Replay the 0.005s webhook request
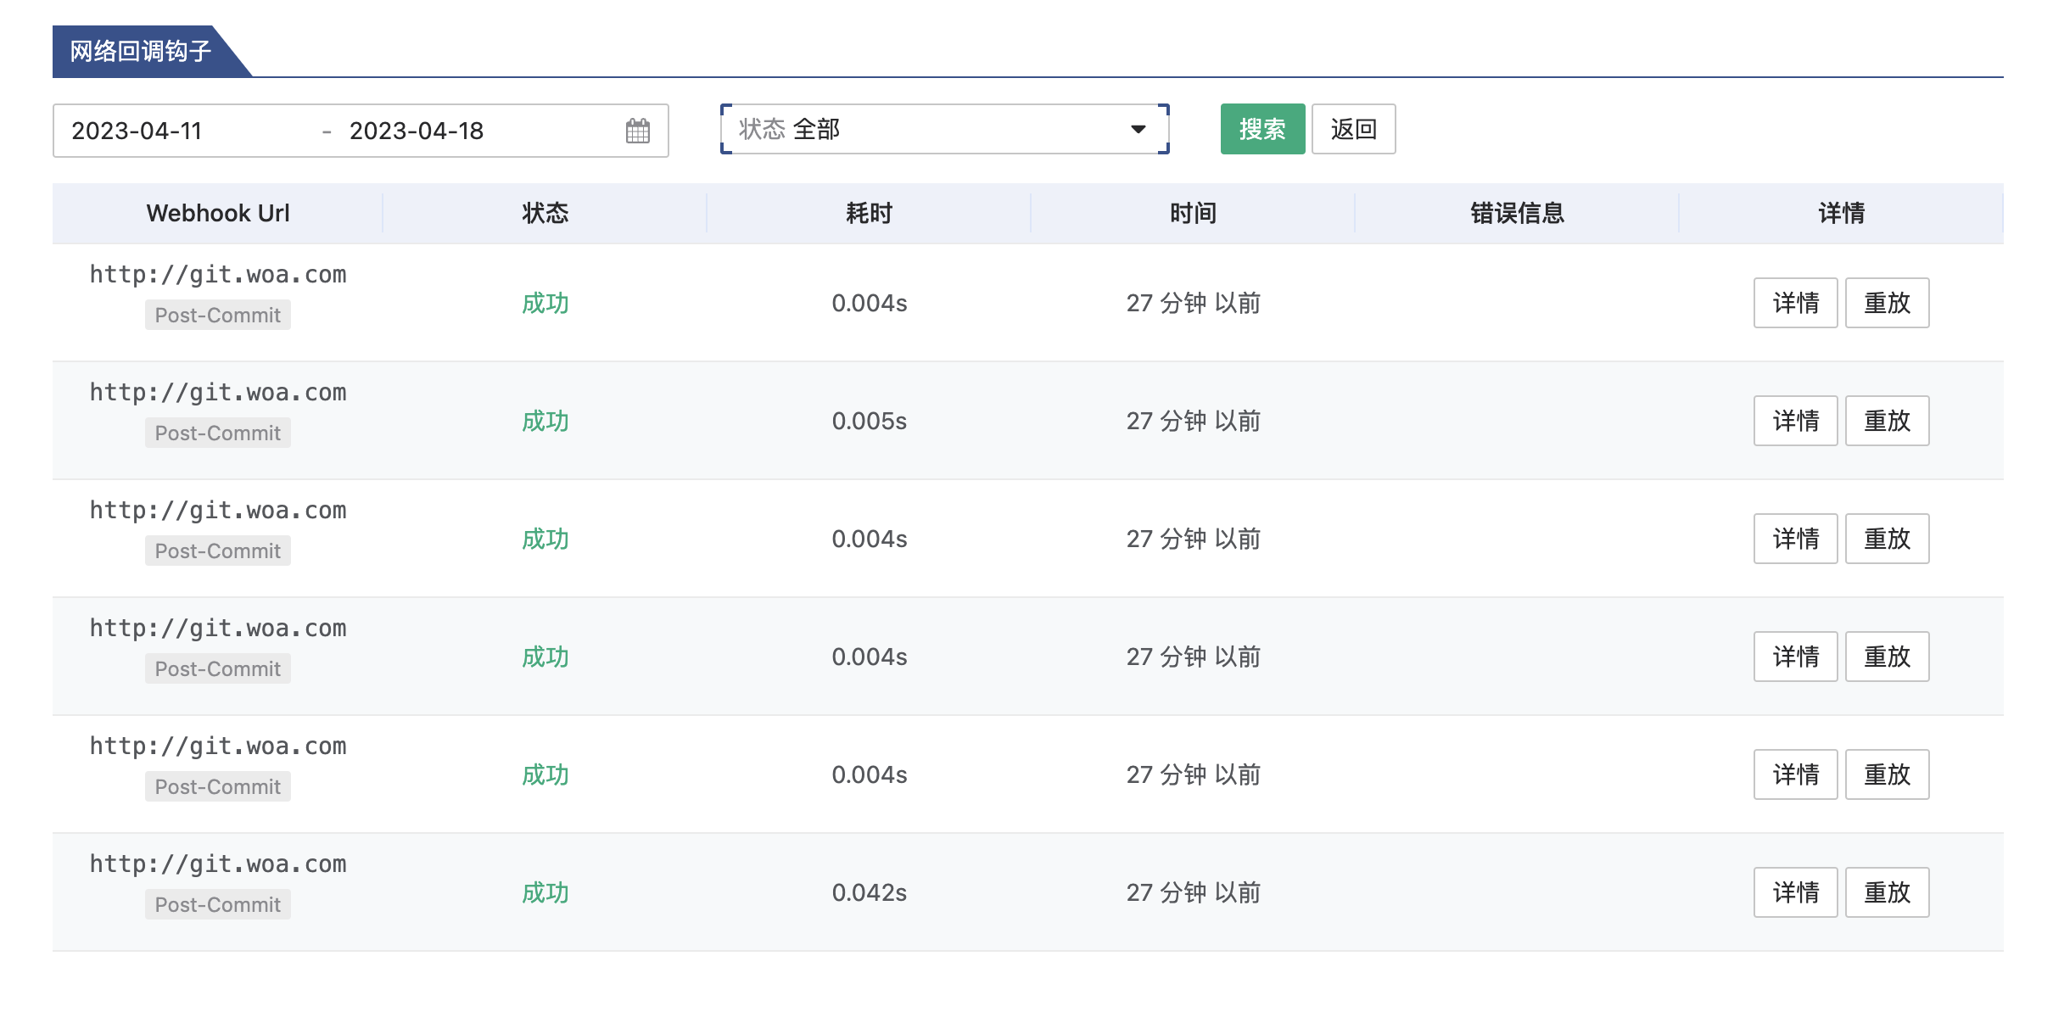The width and height of the screenshot is (2053, 1023). (1886, 421)
